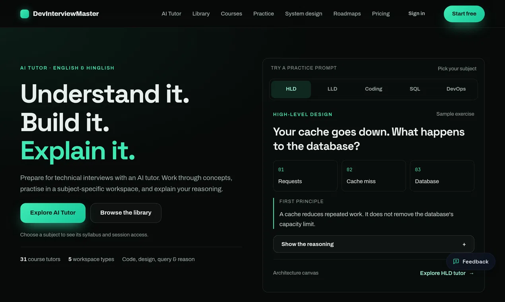The image size is (505, 302).
Task: Click the Feedback chat bubble icon
Action: click(x=456, y=261)
